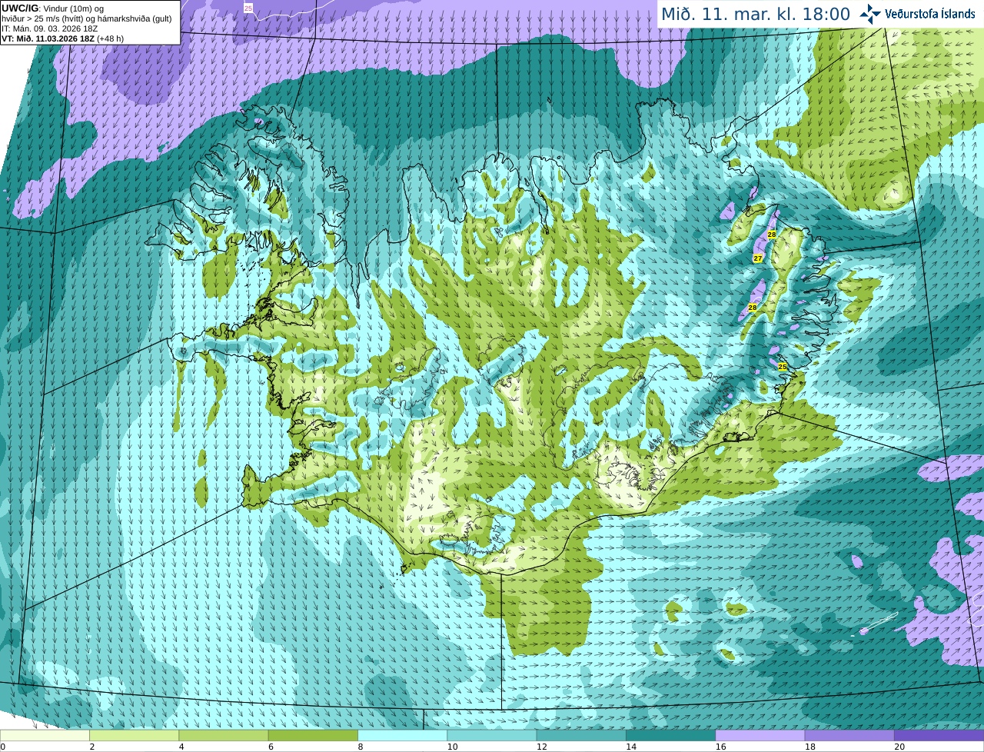984x752 pixels.
Task: Click the legend scale value 6
Action: click(x=271, y=747)
